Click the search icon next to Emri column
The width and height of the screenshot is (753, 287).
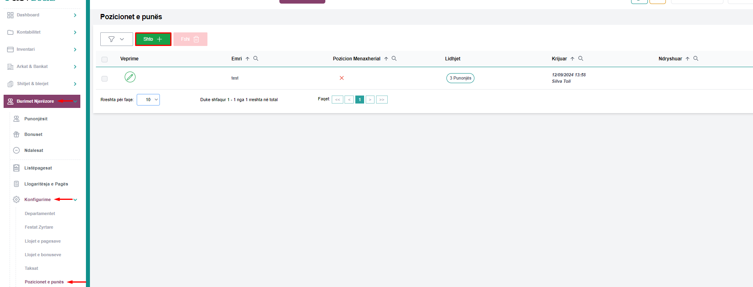point(256,58)
